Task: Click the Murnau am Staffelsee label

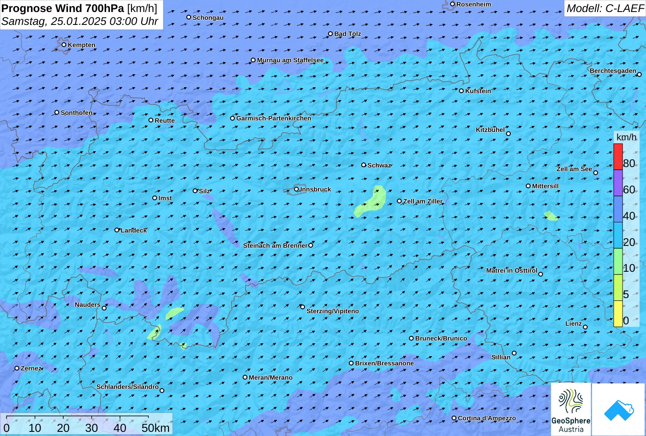Action: point(290,60)
